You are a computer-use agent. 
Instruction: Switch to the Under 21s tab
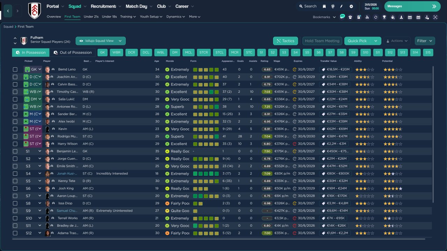point(91,17)
